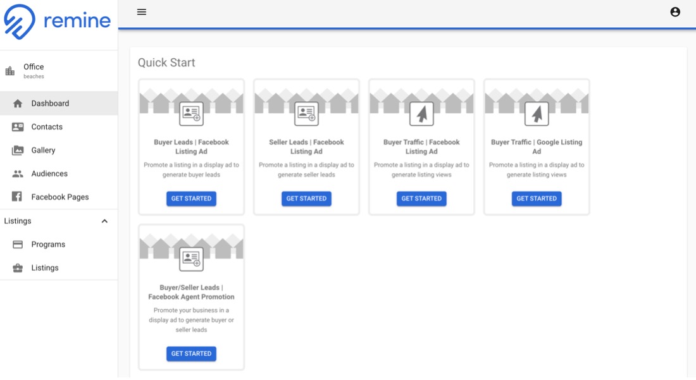The height and width of the screenshot is (380, 696).
Task: Click the Listings briefcase icon
Action: [18, 268]
